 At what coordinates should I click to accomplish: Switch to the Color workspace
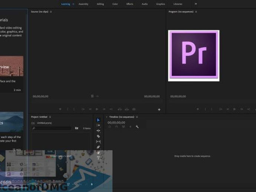tap(115, 4)
